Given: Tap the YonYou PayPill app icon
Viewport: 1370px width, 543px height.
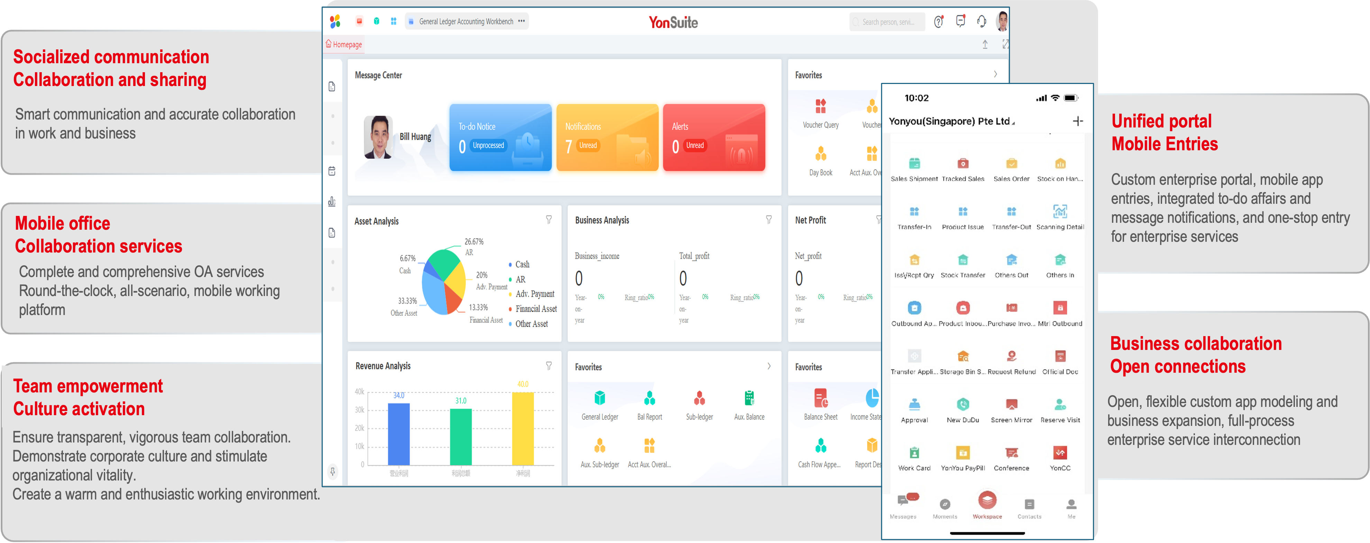Looking at the screenshot, I should pos(962,453).
